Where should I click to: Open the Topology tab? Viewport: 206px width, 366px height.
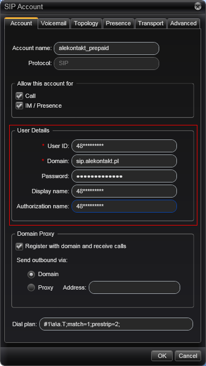[86, 23]
